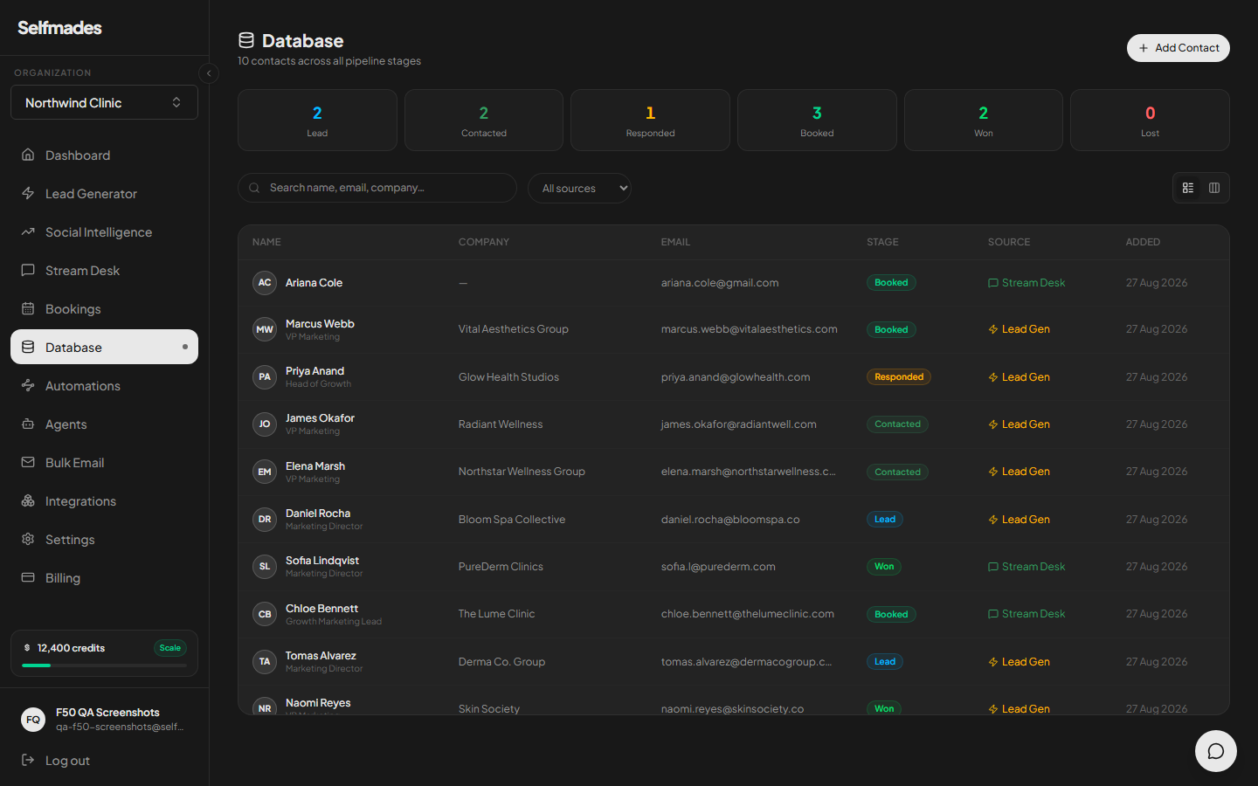Click the credits usage progress bar
This screenshot has height=786, width=1258.
(x=104, y=665)
